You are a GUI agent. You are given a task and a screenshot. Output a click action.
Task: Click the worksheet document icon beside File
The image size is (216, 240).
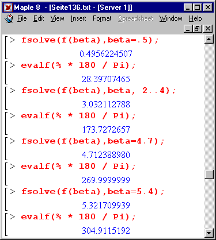pyautogui.click(x=9, y=18)
